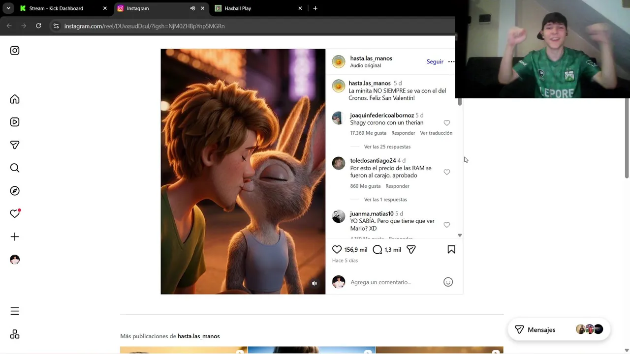Close the Kick Dashboard tab
Viewport: 630px width, 354px height.
pyautogui.click(x=105, y=8)
